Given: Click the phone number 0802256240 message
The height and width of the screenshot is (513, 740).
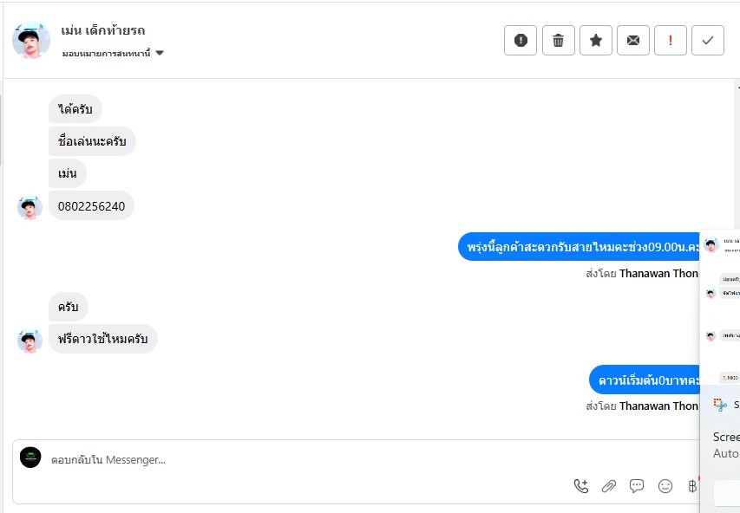Looking at the screenshot, I should point(91,206).
